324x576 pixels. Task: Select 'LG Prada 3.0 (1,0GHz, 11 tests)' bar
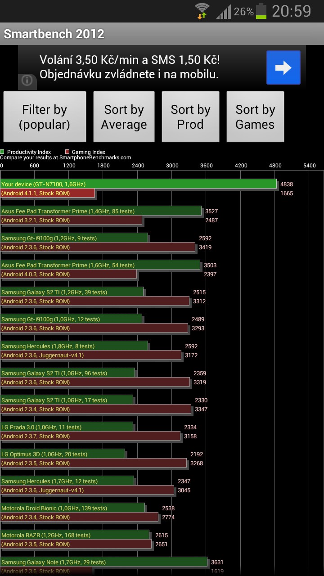pos(67,427)
